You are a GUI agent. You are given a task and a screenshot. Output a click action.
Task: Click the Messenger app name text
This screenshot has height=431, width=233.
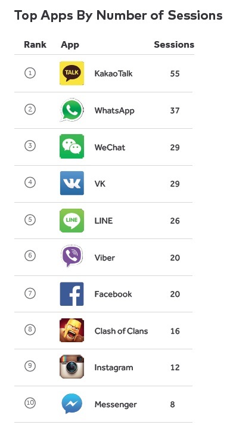pos(116,405)
